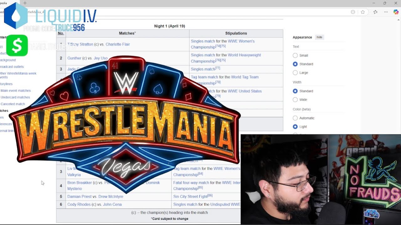This screenshot has height=225, width=401.
Task: Open the Fatal four-way match link
Action: pyautogui.click(x=191, y=182)
